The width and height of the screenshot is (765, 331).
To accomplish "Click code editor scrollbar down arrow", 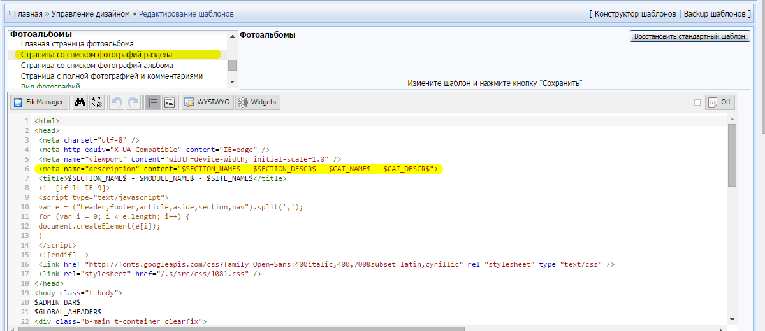I will [x=732, y=320].
